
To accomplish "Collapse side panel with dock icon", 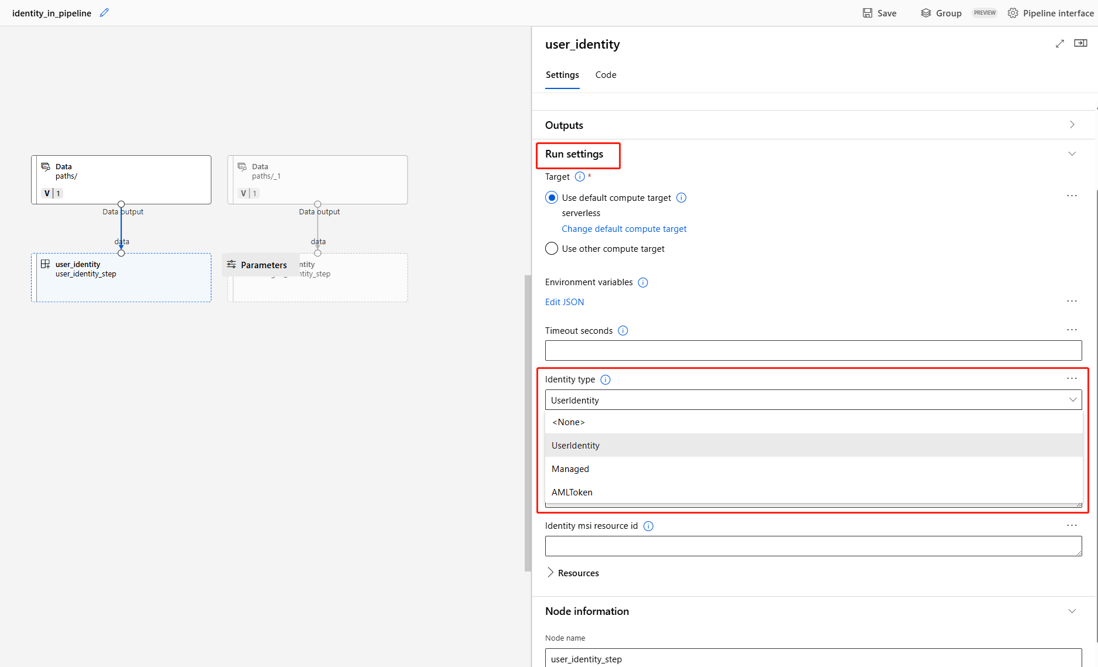I will coord(1080,43).
